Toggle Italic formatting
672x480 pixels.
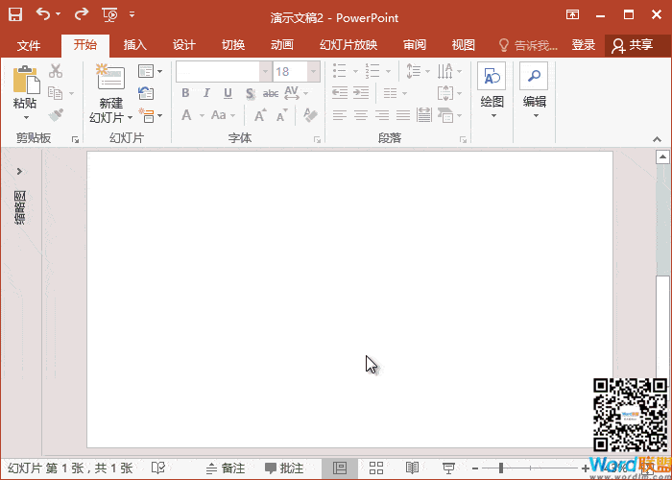tap(206, 93)
